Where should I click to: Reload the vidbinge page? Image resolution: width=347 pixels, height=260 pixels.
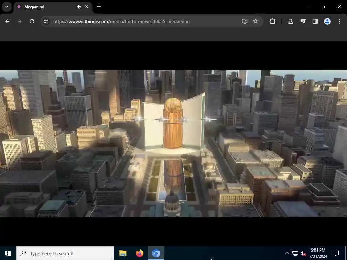pyautogui.click(x=32, y=21)
